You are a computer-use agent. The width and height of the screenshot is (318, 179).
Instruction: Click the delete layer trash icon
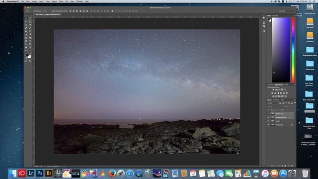point(292,166)
